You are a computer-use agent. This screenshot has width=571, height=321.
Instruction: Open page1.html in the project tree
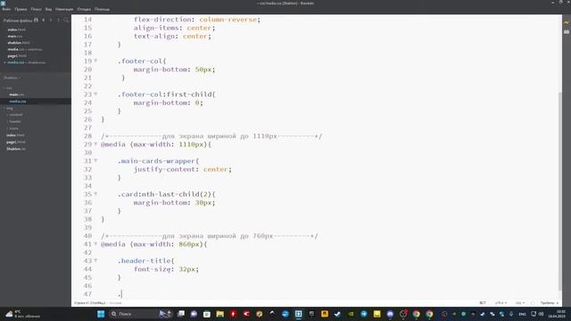(16, 142)
